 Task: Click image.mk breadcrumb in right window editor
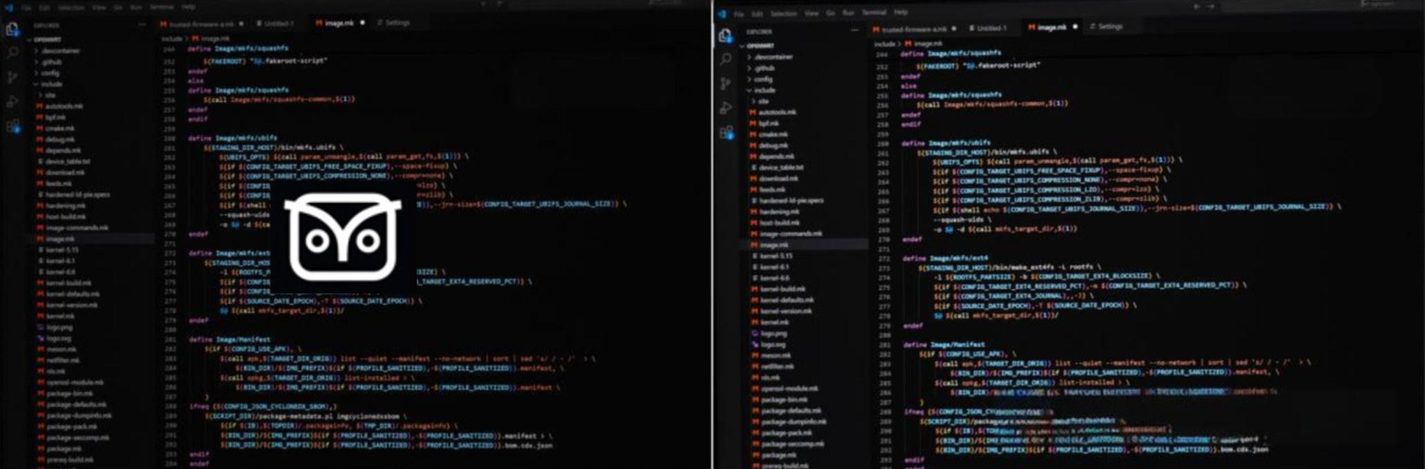point(923,43)
